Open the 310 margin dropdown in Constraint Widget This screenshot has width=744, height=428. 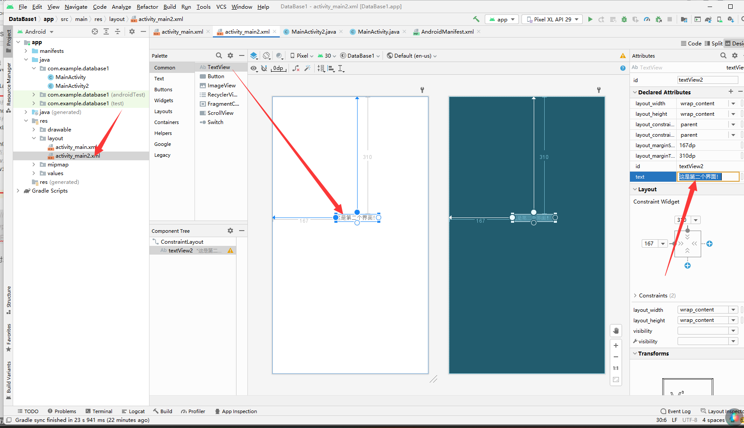[x=695, y=220]
